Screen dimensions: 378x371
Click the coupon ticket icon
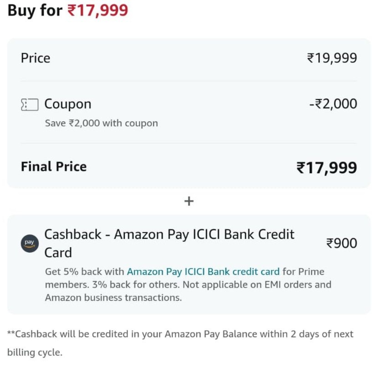pyautogui.click(x=29, y=105)
